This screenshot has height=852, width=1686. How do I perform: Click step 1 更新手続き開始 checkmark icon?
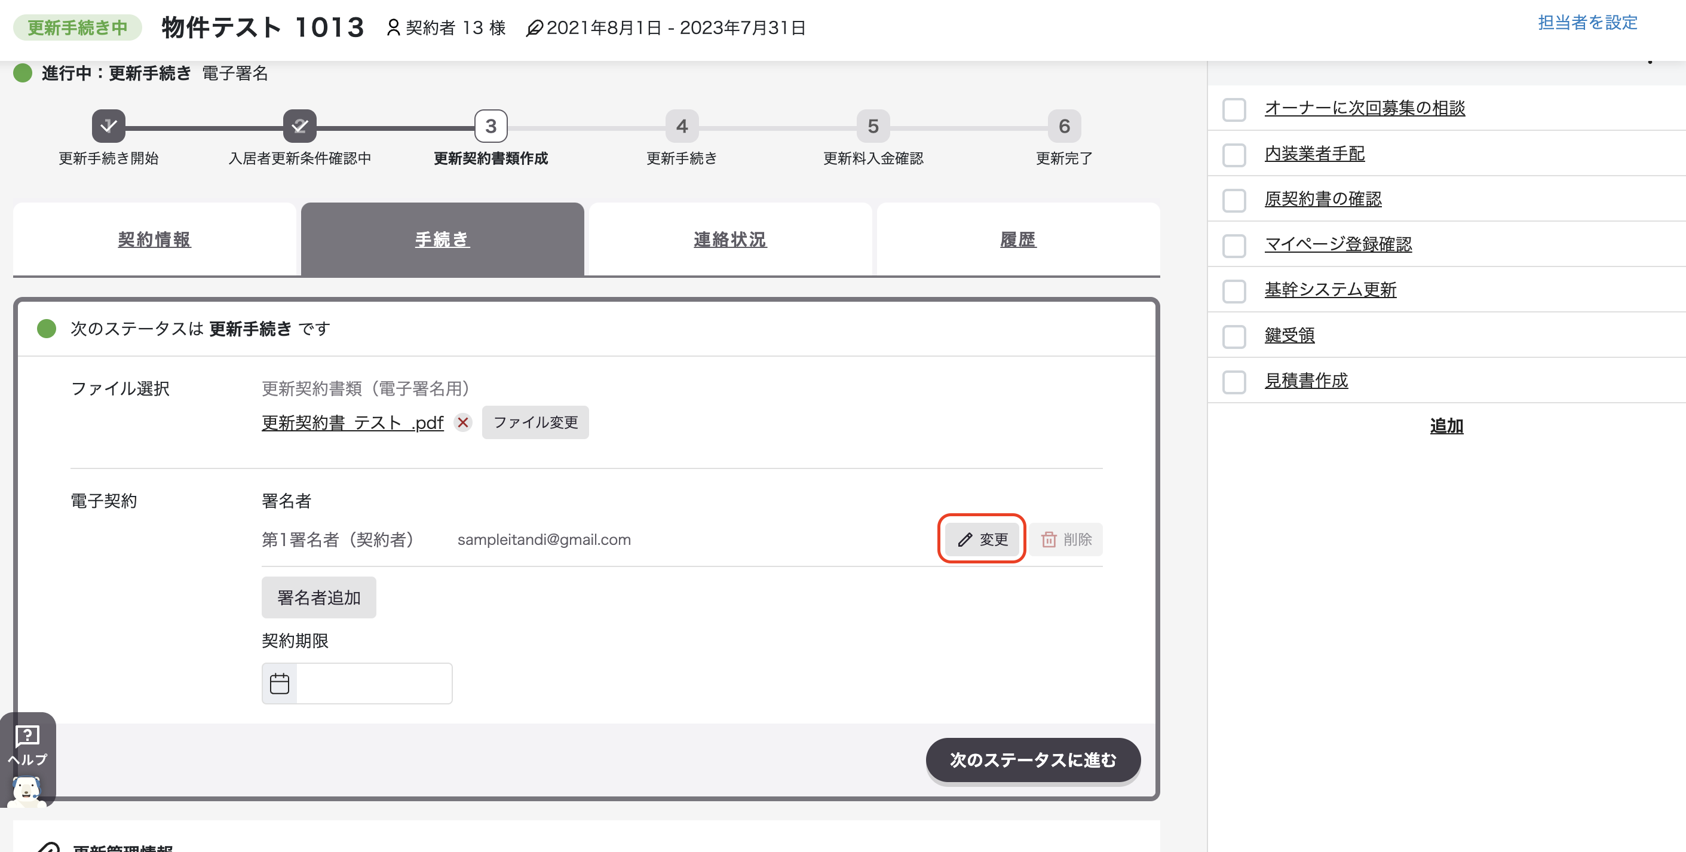[x=109, y=125]
